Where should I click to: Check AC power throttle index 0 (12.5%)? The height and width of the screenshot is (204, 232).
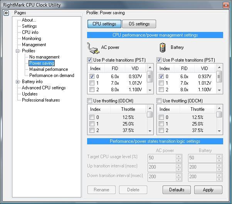click(x=92, y=117)
